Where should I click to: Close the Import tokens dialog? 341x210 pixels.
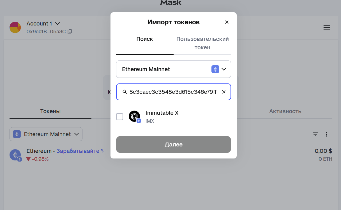(x=227, y=22)
